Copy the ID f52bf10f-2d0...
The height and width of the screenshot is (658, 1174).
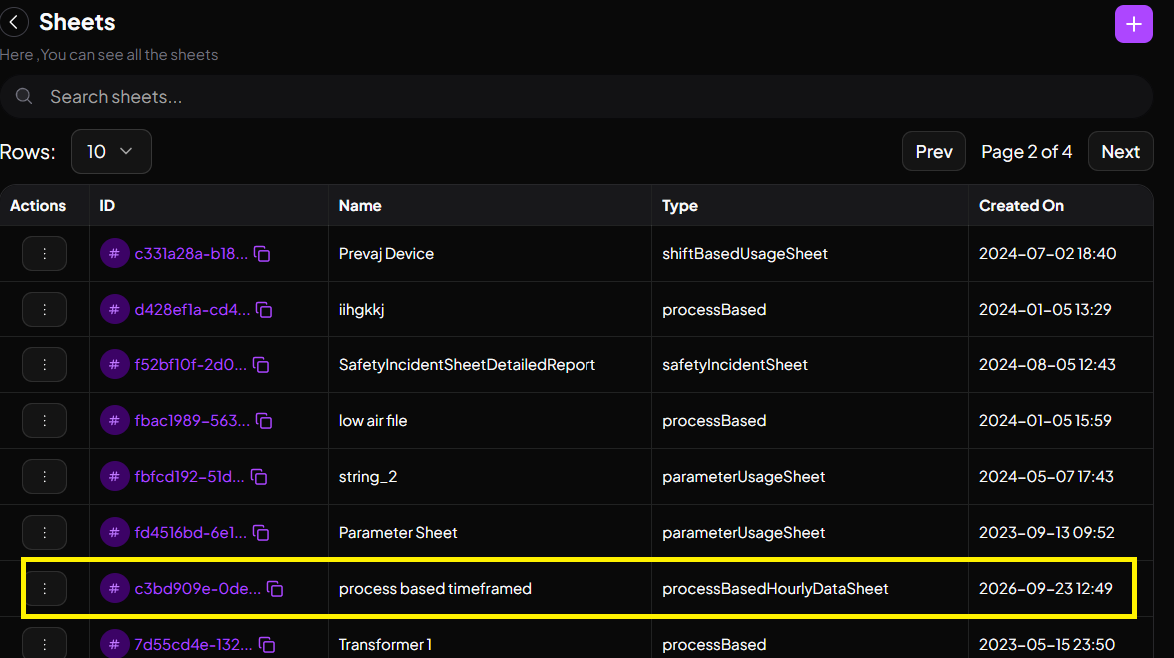click(261, 365)
